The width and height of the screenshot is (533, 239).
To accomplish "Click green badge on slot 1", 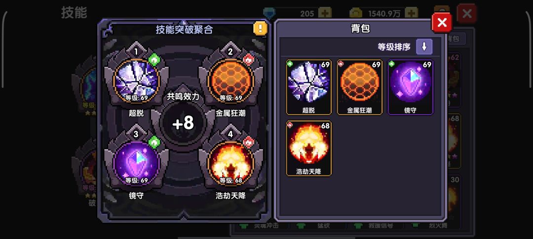I will coord(154,60).
